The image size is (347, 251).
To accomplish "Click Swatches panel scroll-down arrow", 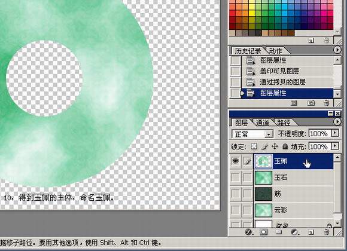I will tap(337, 32).
